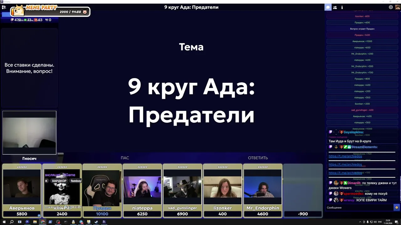
Task: Click the Goyslopkins username in chat
Action: [353, 132]
